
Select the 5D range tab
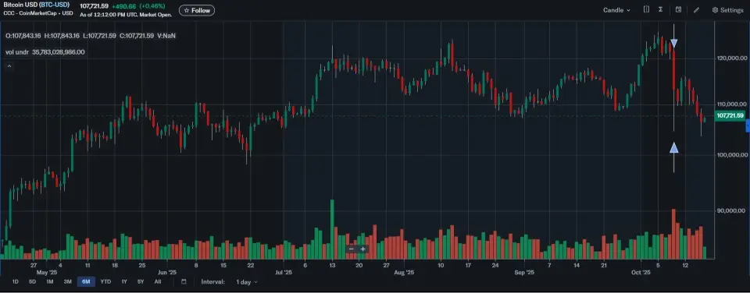(x=32, y=282)
